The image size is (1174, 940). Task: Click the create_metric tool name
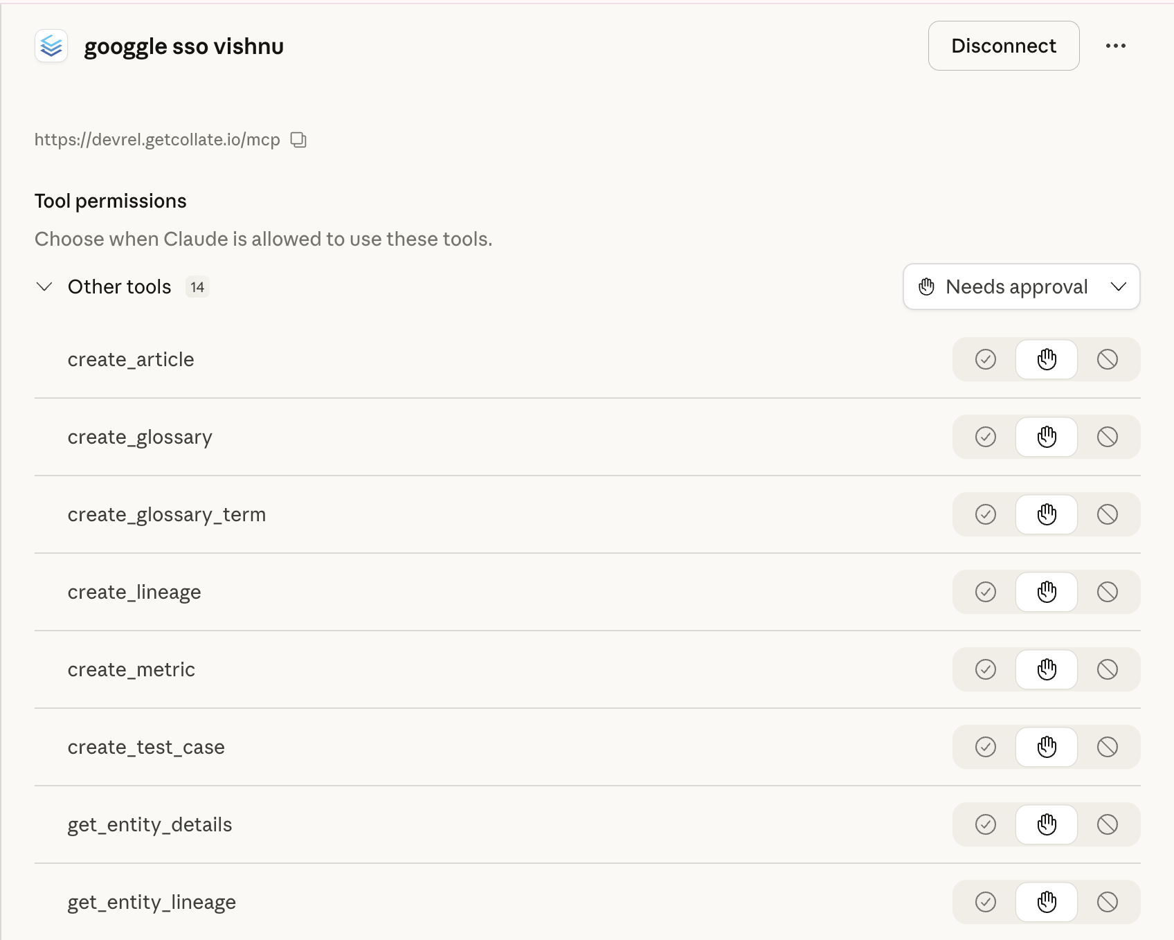pos(132,669)
